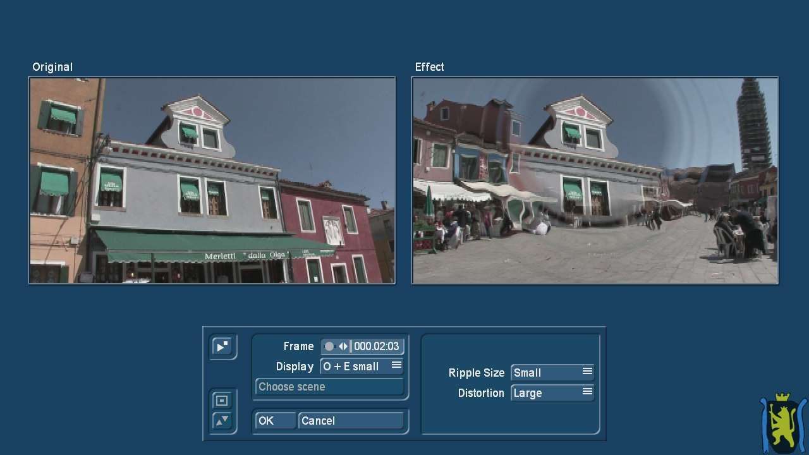Image resolution: width=809 pixels, height=455 pixels.
Task: Click the list icon in the Ripple Size field
Action: (587, 372)
